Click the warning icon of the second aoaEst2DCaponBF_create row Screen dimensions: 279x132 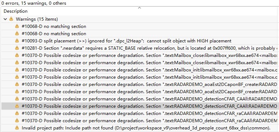17,91
